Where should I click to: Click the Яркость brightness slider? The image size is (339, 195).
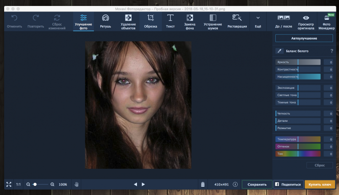pos(298,62)
